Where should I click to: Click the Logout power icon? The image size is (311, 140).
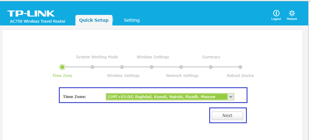click(276, 13)
